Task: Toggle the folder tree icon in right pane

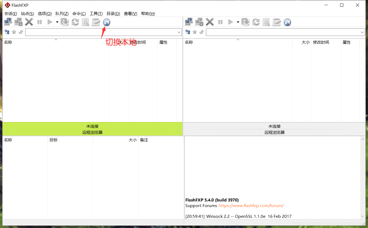Action: tap(188, 32)
